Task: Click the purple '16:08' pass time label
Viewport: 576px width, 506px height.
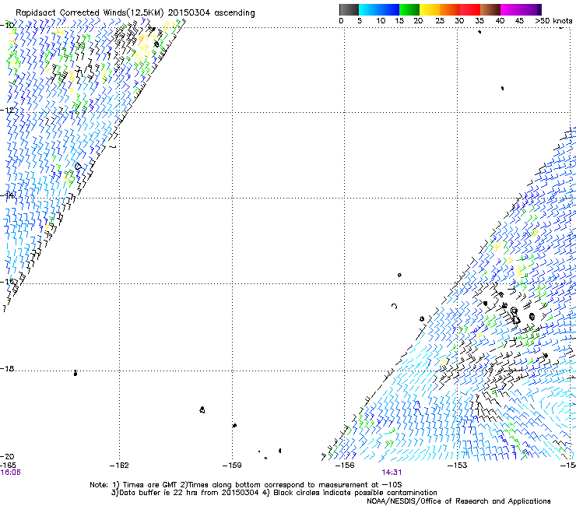Action: point(10,473)
